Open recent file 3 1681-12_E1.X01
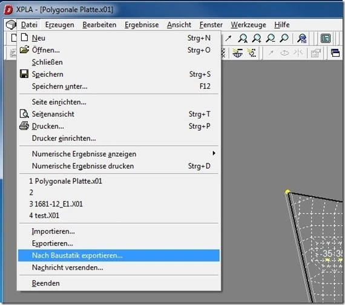 click(119, 204)
